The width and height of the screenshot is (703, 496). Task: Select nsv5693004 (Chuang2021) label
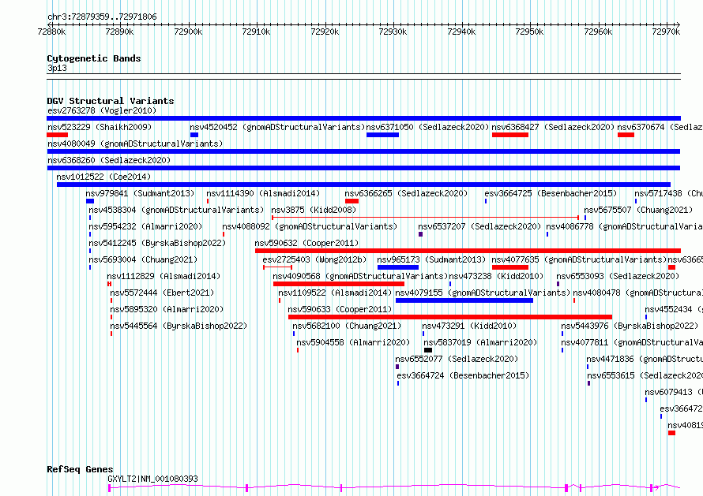(143, 259)
